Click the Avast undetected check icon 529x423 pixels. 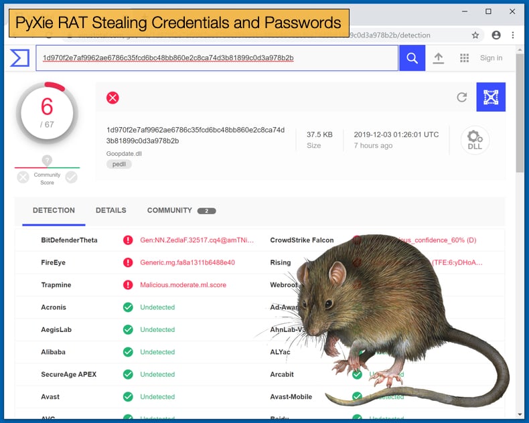[128, 397]
